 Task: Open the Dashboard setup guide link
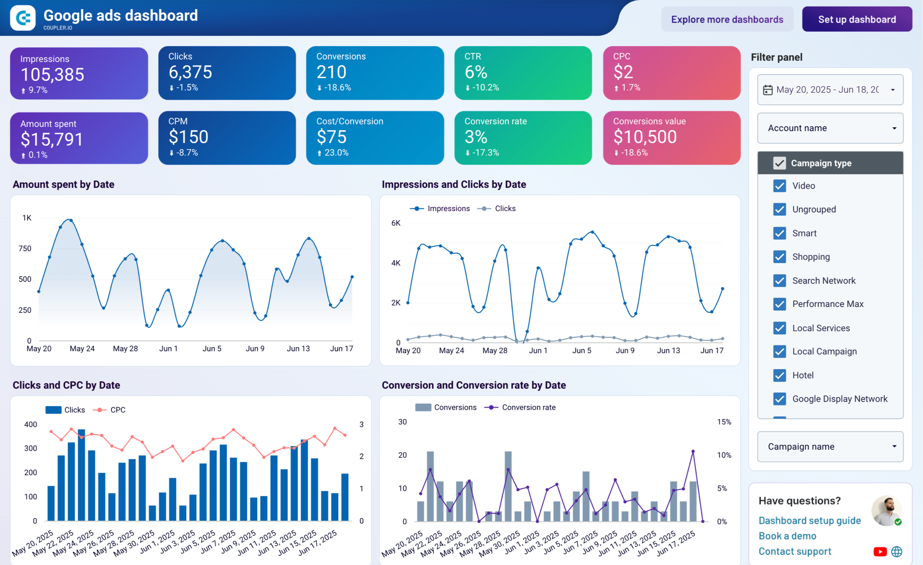click(809, 520)
